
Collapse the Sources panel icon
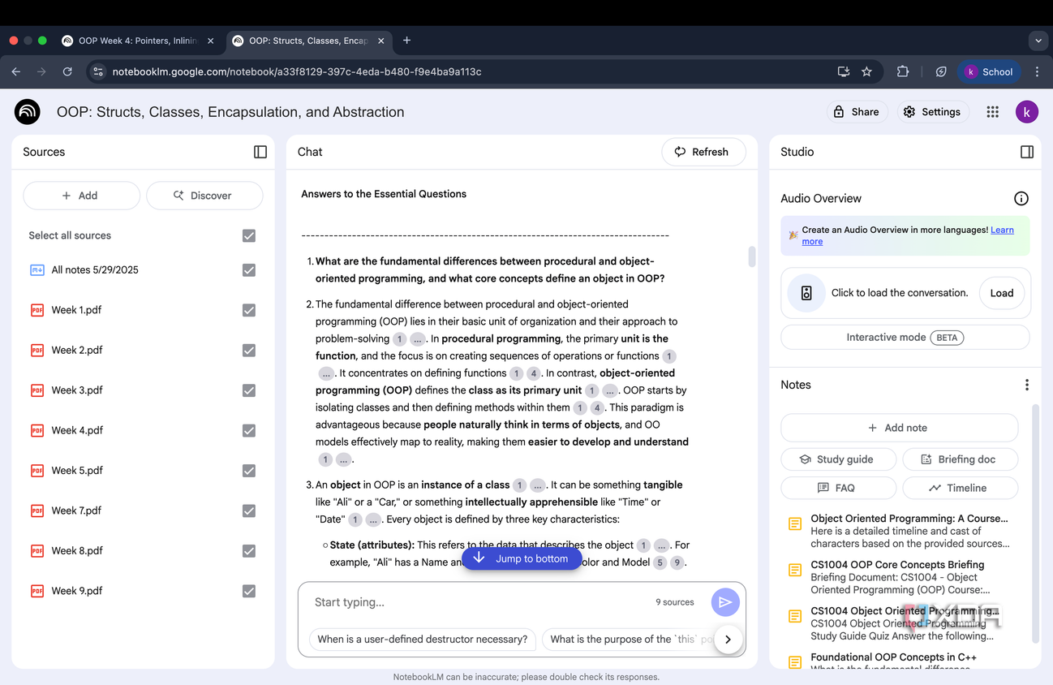260,152
